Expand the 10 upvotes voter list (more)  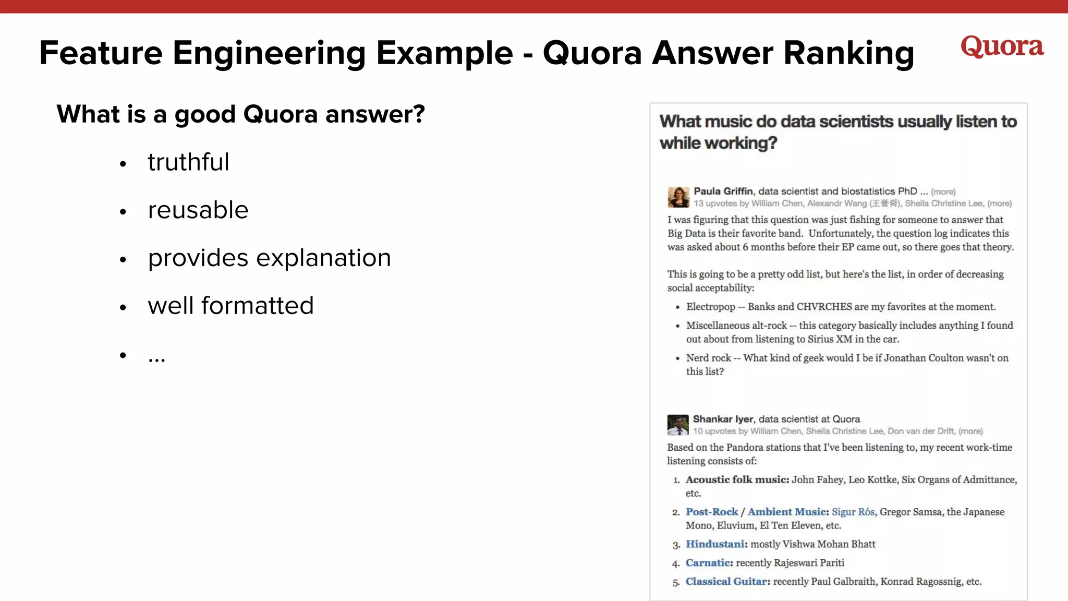[970, 431]
